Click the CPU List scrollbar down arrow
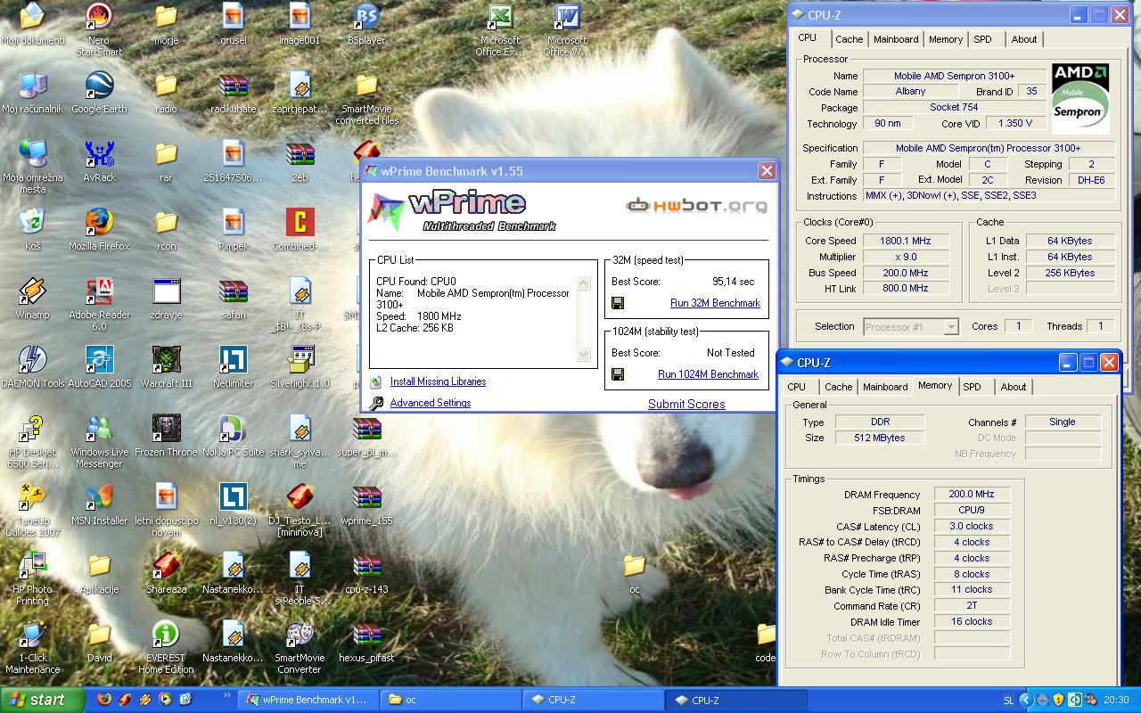Image resolution: width=1141 pixels, height=713 pixels. tap(584, 355)
